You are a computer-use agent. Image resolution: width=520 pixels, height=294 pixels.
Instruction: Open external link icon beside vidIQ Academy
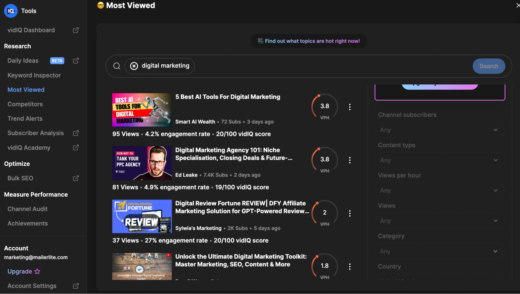[76, 148]
